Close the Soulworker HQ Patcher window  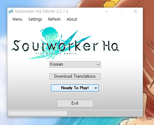coord(136,11)
